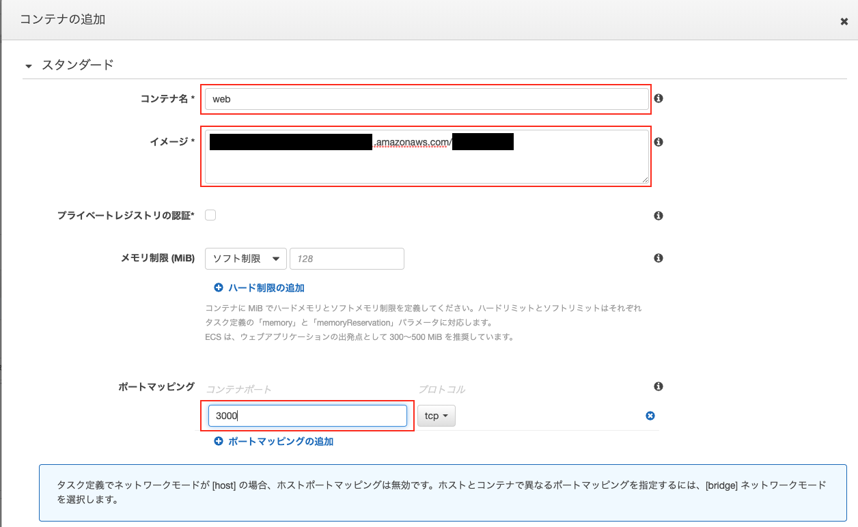The height and width of the screenshot is (527, 858).
Task: Select the コンテナ名 field containing web
Action: pyautogui.click(x=426, y=98)
